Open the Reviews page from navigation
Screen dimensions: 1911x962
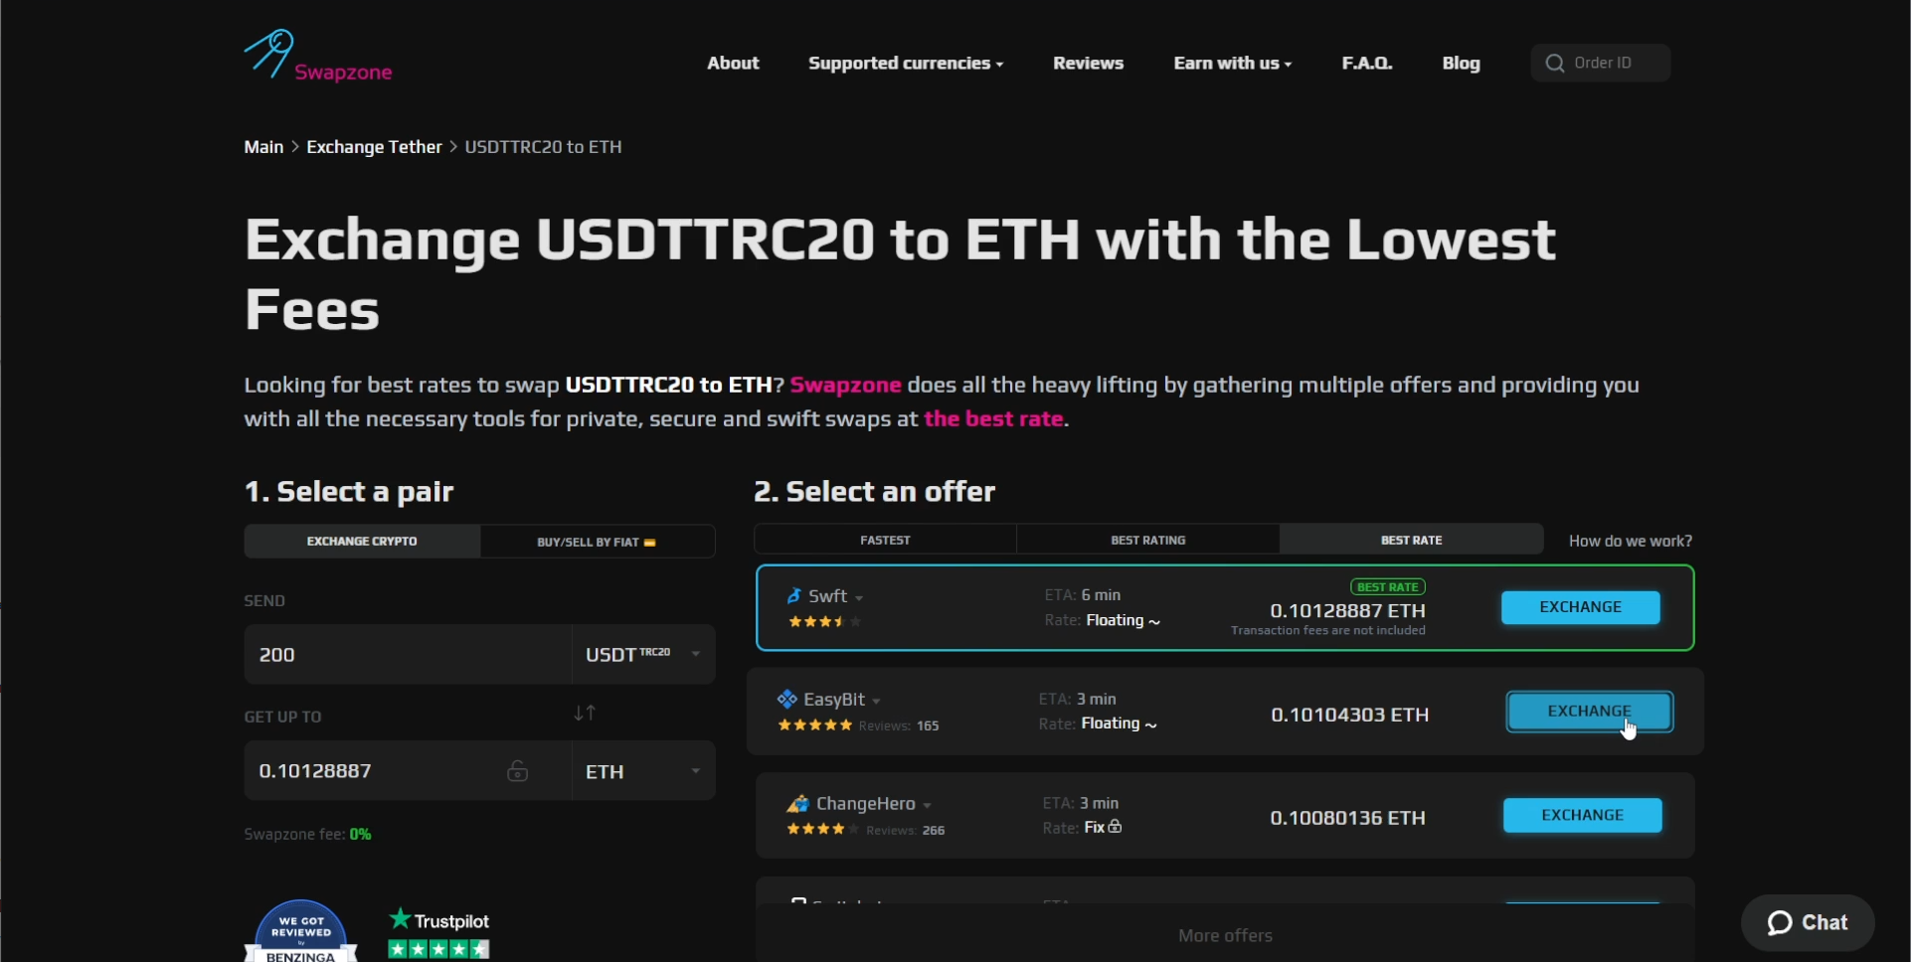[x=1087, y=63]
